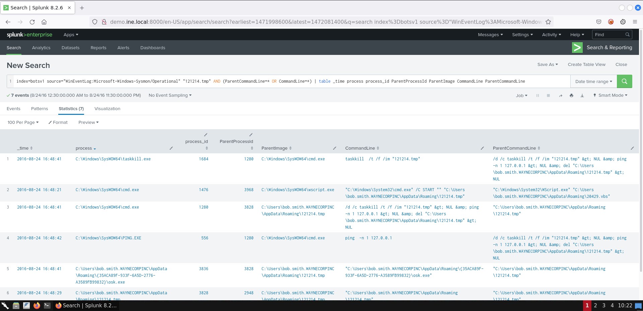Open the Date time range dropdown
This screenshot has height=311, width=643.
[x=593, y=81]
